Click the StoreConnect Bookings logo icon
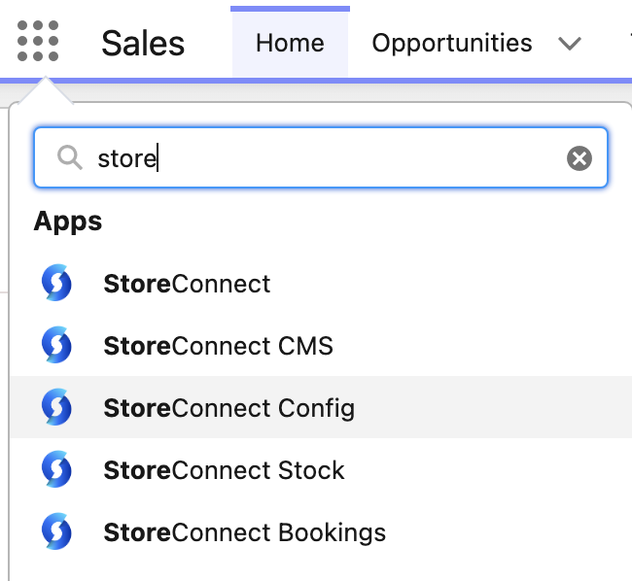 click(56, 531)
